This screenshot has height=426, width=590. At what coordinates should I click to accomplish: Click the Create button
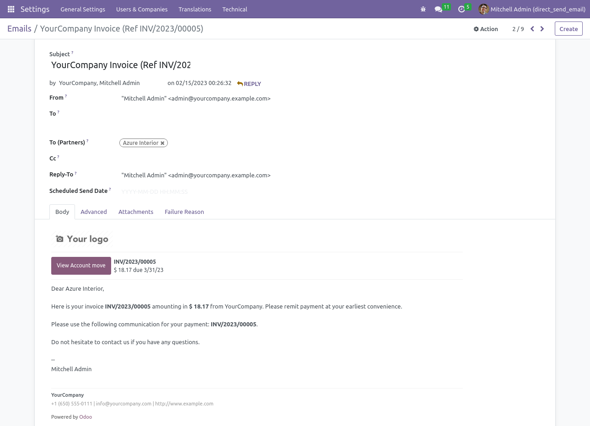coord(569,29)
